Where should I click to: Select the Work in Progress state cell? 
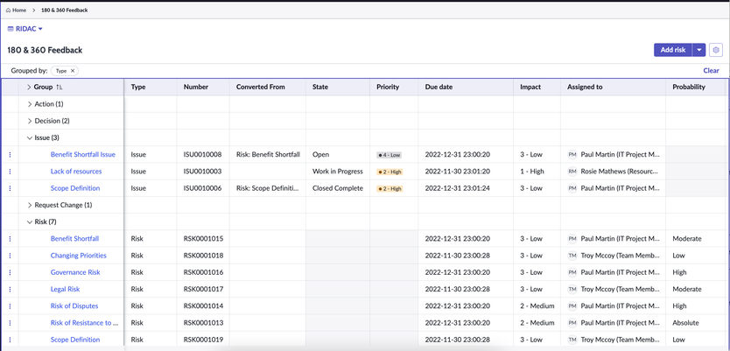(338, 172)
